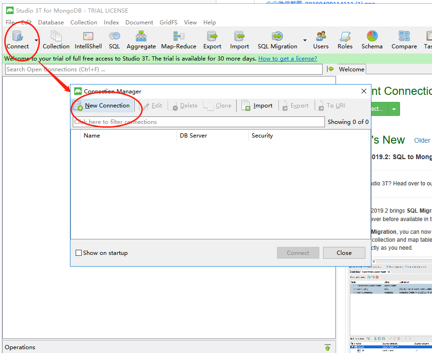432x353 pixels.
Task: Click the Connect button in the dialog
Action: click(x=298, y=253)
